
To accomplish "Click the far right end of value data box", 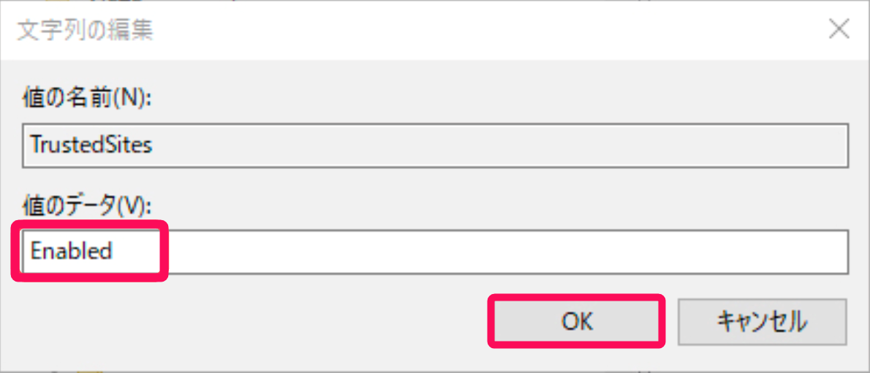I will [841, 252].
